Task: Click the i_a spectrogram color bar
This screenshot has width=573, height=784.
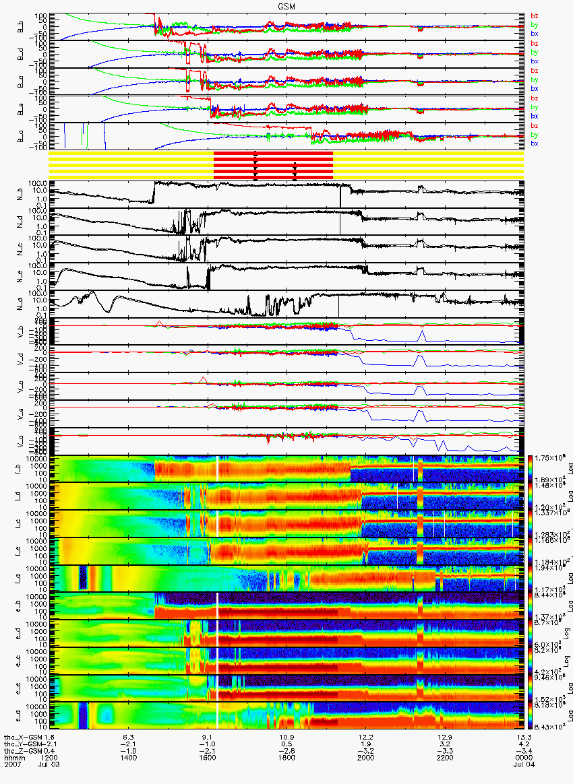Action: 531,578
